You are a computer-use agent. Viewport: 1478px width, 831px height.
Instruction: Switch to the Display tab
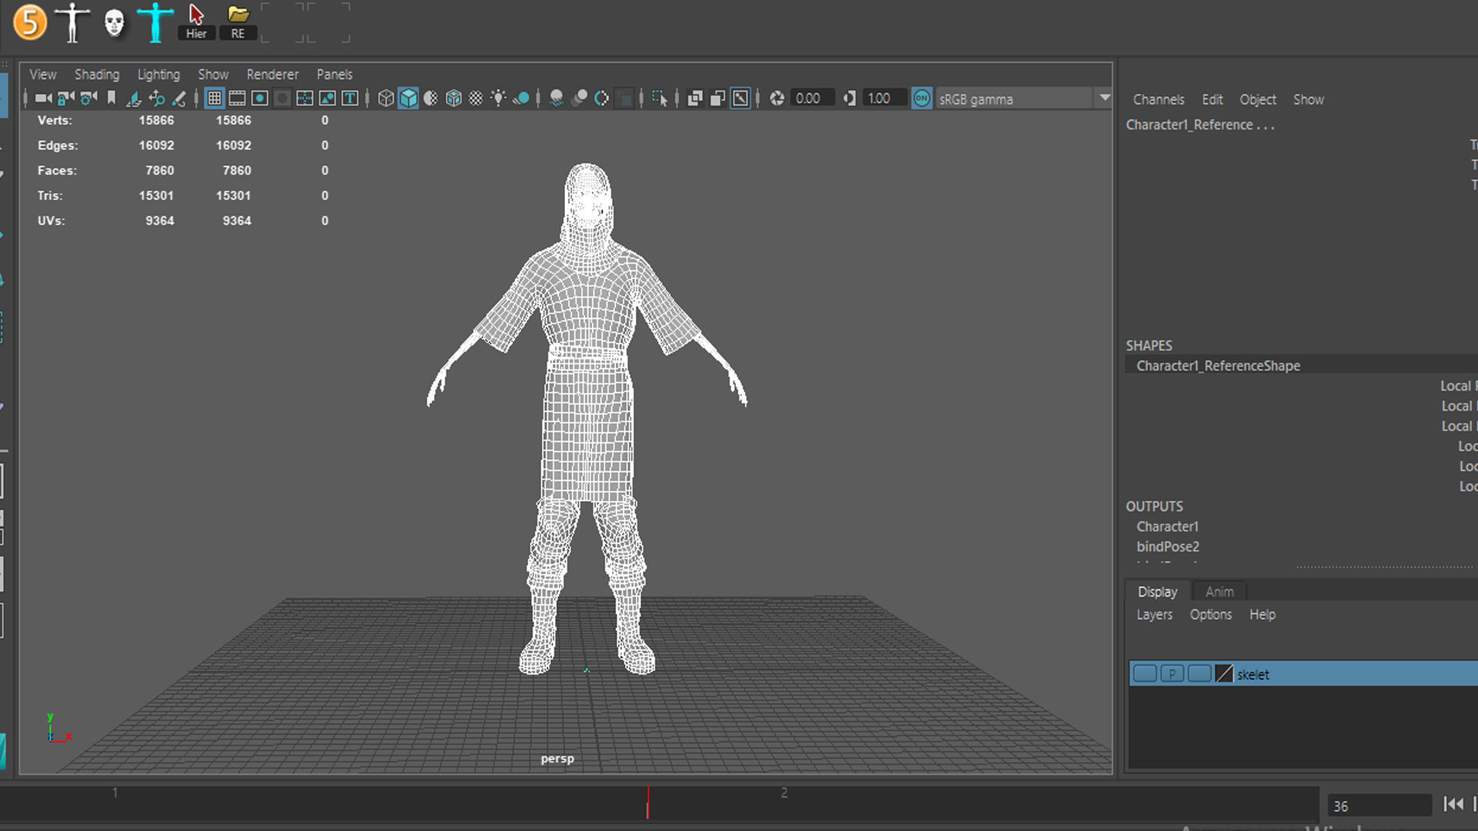(1158, 592)
